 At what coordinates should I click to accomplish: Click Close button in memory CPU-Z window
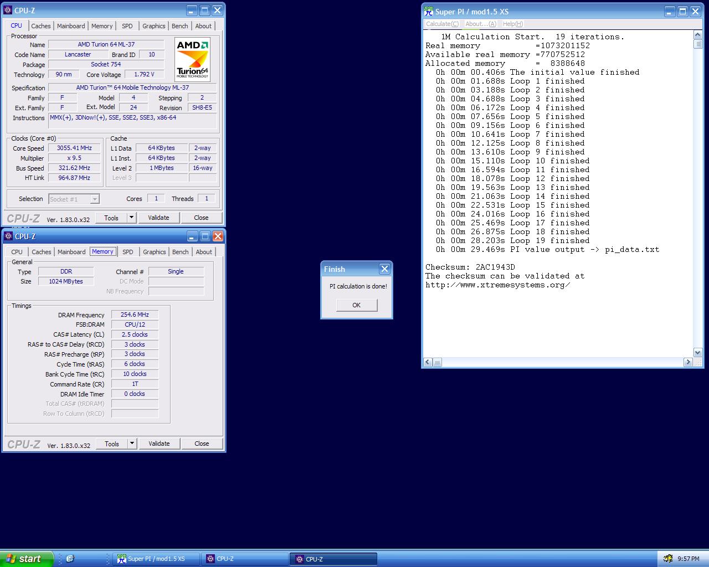click(202, 444)
